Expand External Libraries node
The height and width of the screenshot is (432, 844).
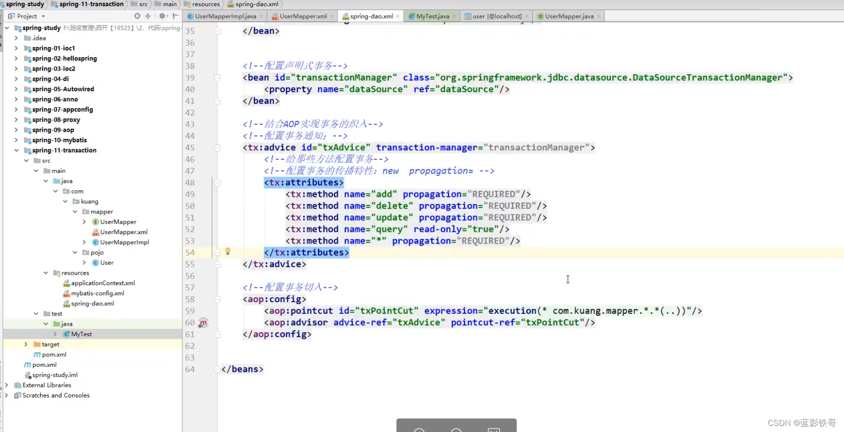(7, 385)
